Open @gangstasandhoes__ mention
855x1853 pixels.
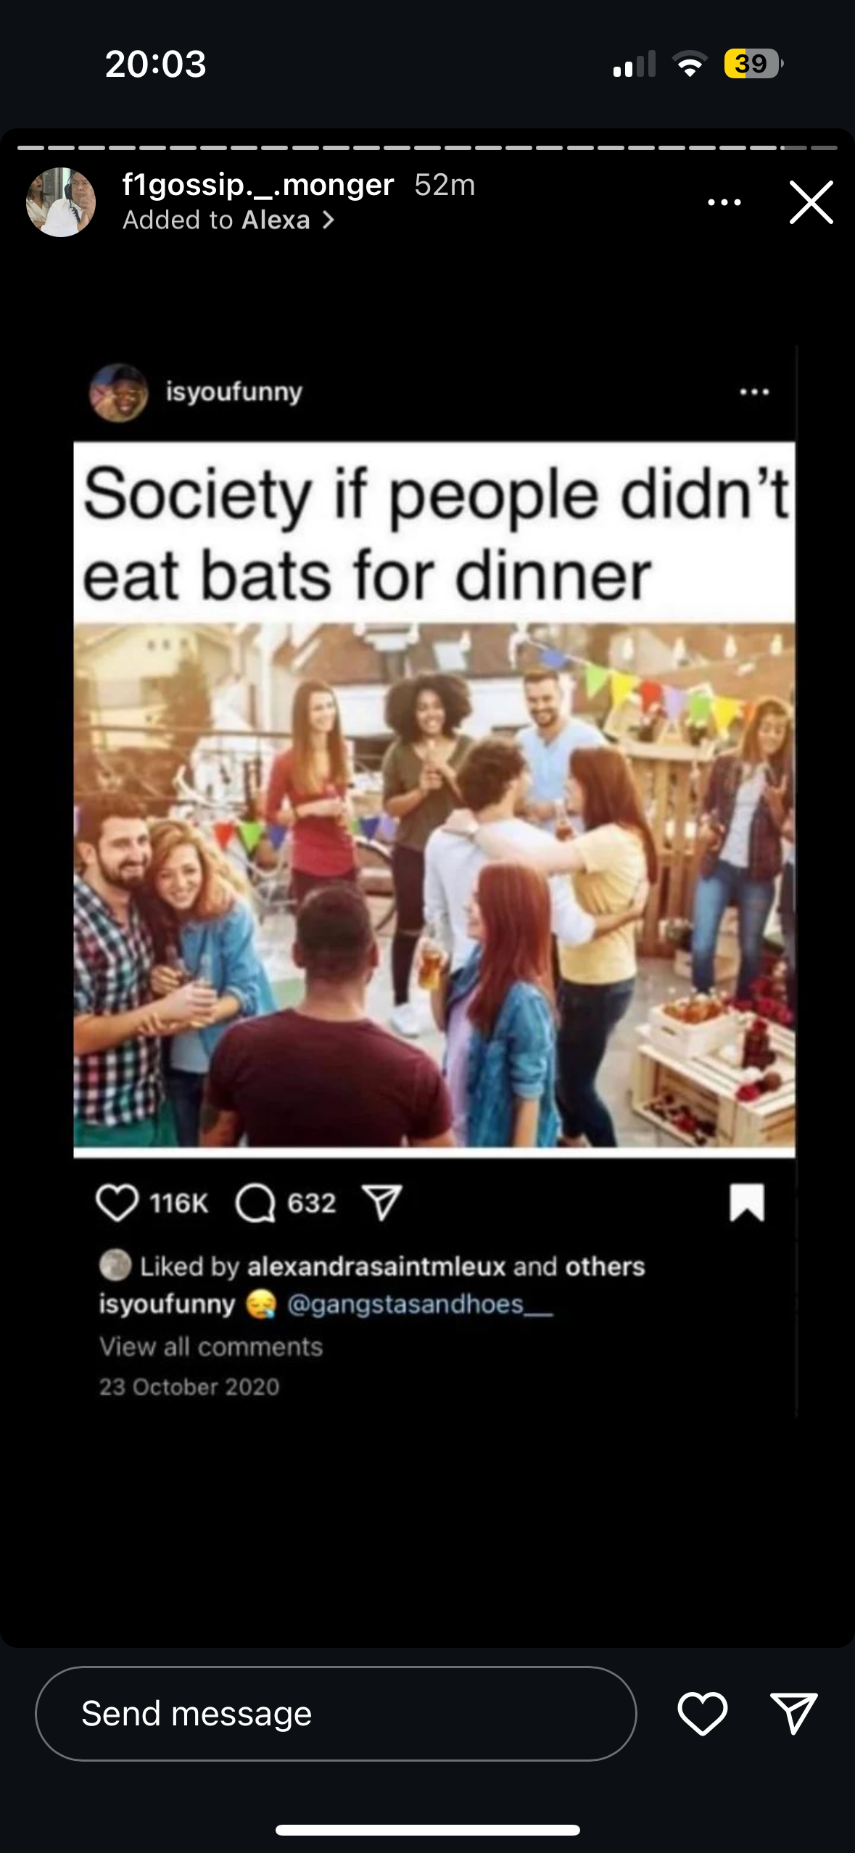(x=420, y=1304)
